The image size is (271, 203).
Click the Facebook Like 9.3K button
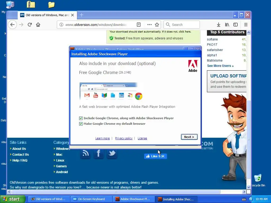[x=155, y=156]
